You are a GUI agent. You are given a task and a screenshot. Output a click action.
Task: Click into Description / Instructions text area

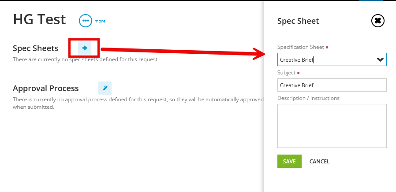332,126
